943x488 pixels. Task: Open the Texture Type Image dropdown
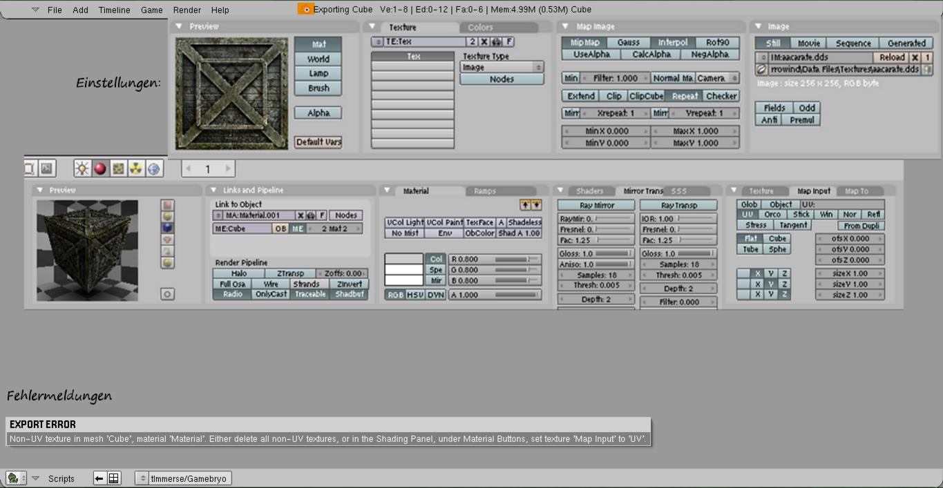[x=502, y=68]
